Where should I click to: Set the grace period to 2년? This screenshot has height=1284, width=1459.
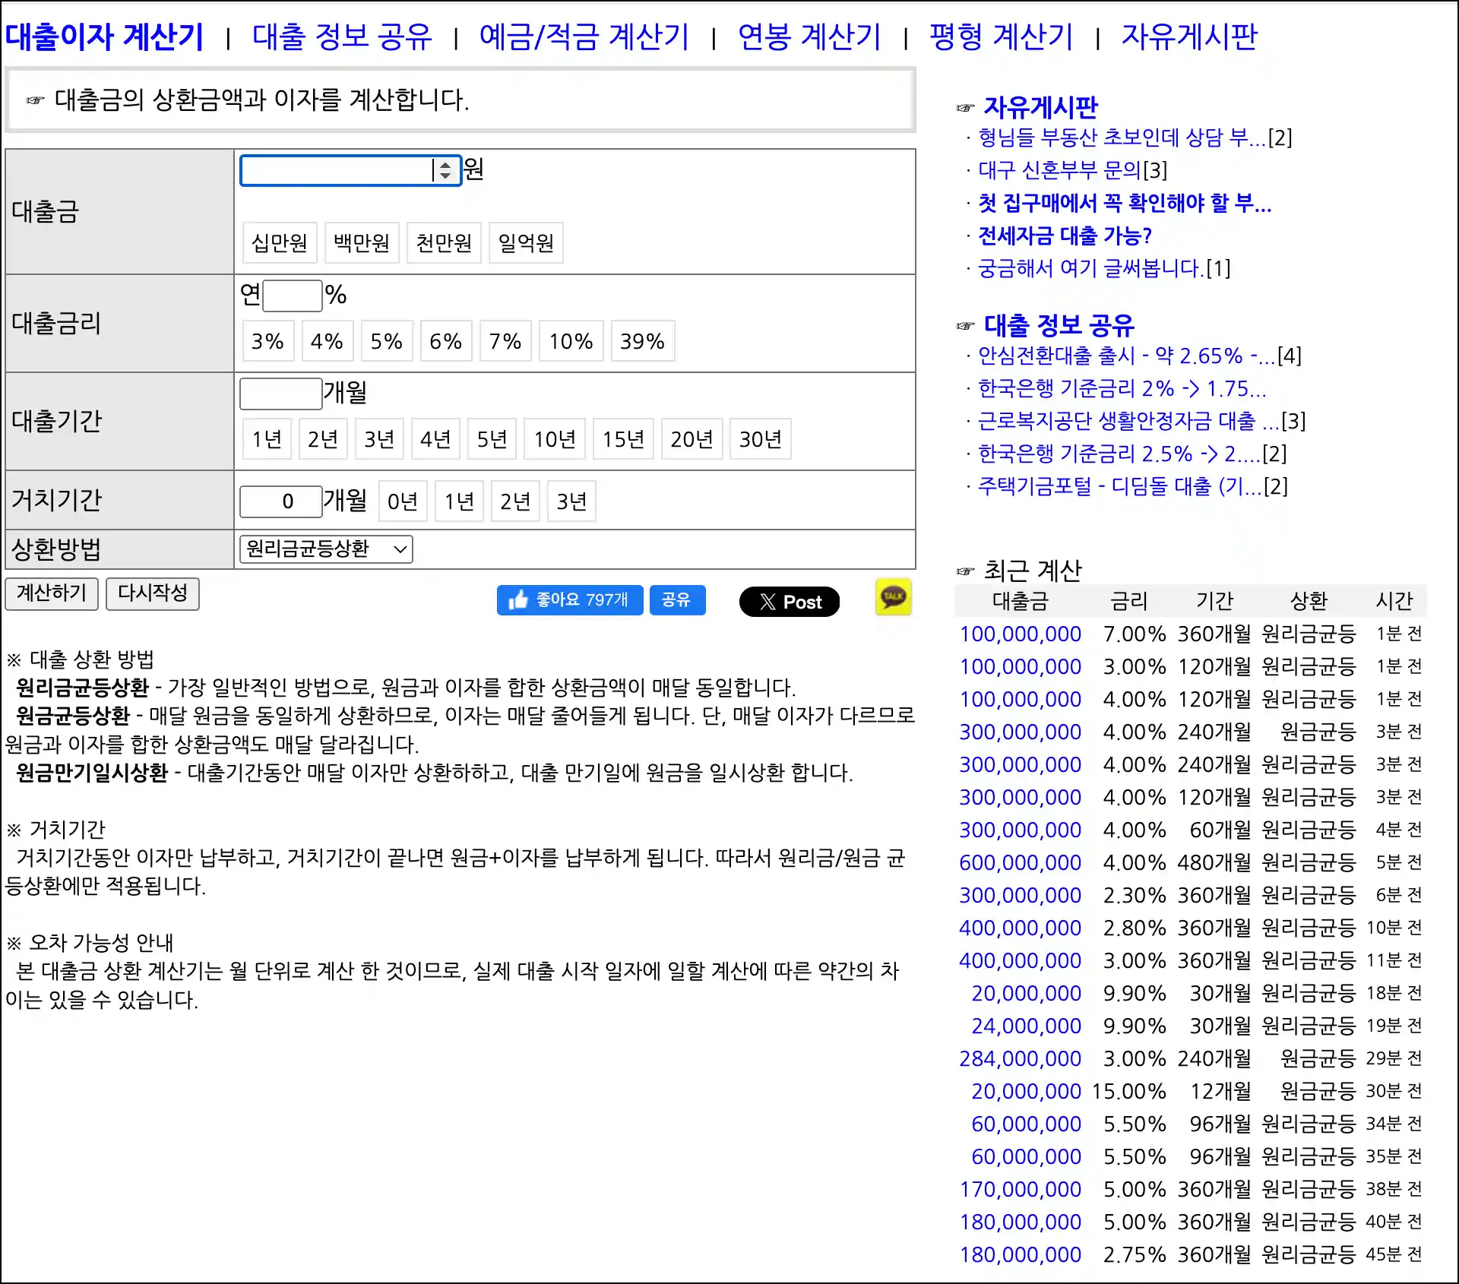514,501
